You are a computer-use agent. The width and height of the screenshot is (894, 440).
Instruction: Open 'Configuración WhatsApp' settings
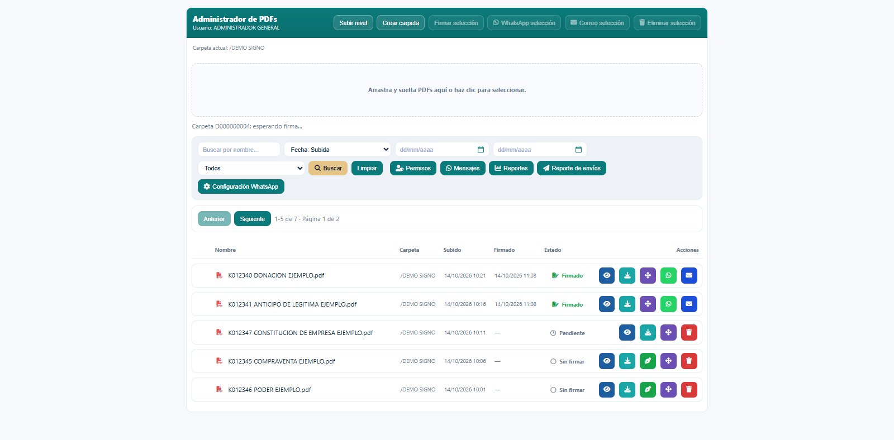tap(241, 186)
